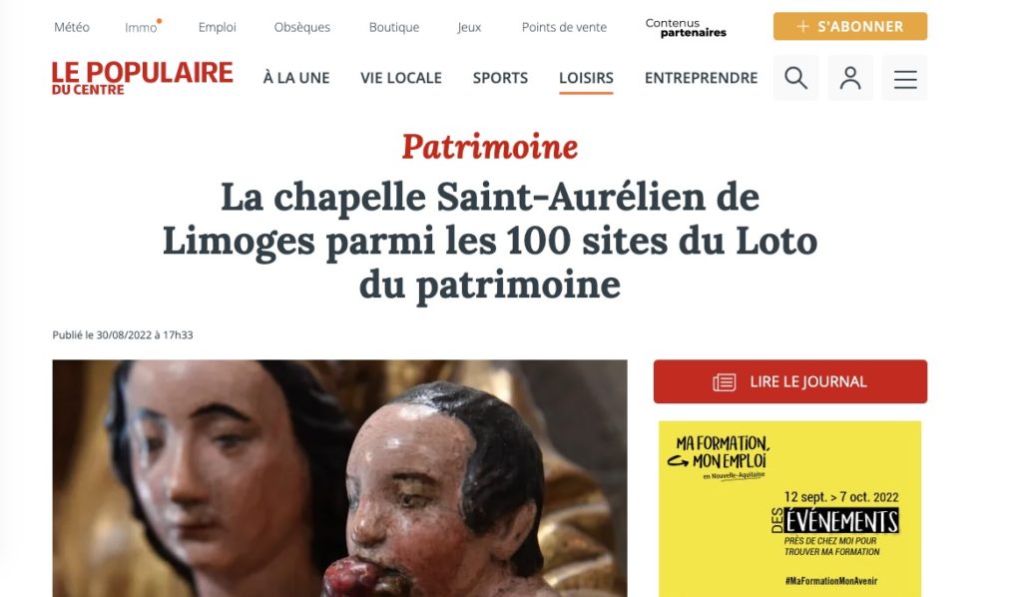Click the S'ABONNER button

tap(850, 26)
